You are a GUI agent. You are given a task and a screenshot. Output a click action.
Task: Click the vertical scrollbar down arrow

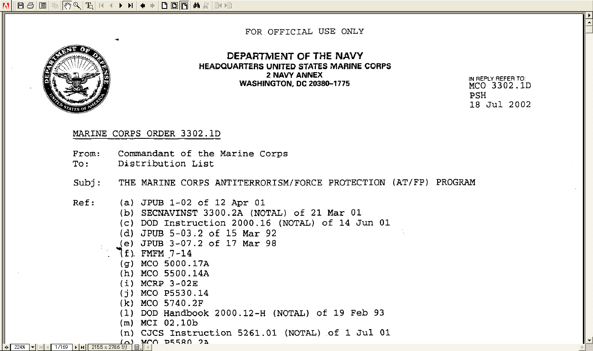coord(590,340)
